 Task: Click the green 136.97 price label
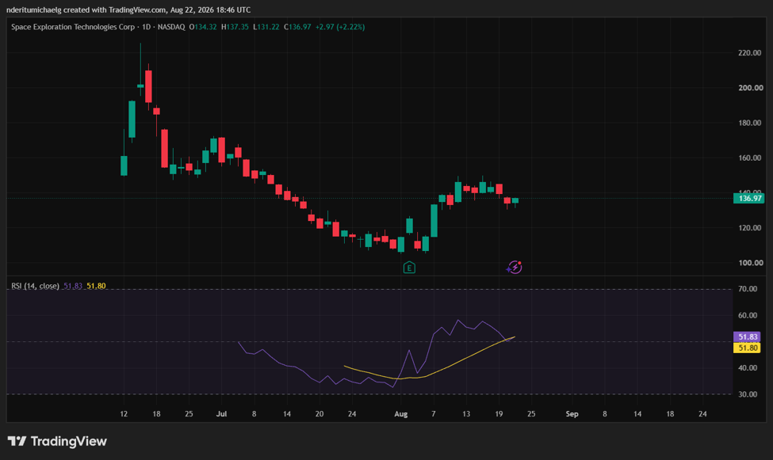[x=748, y=199]
